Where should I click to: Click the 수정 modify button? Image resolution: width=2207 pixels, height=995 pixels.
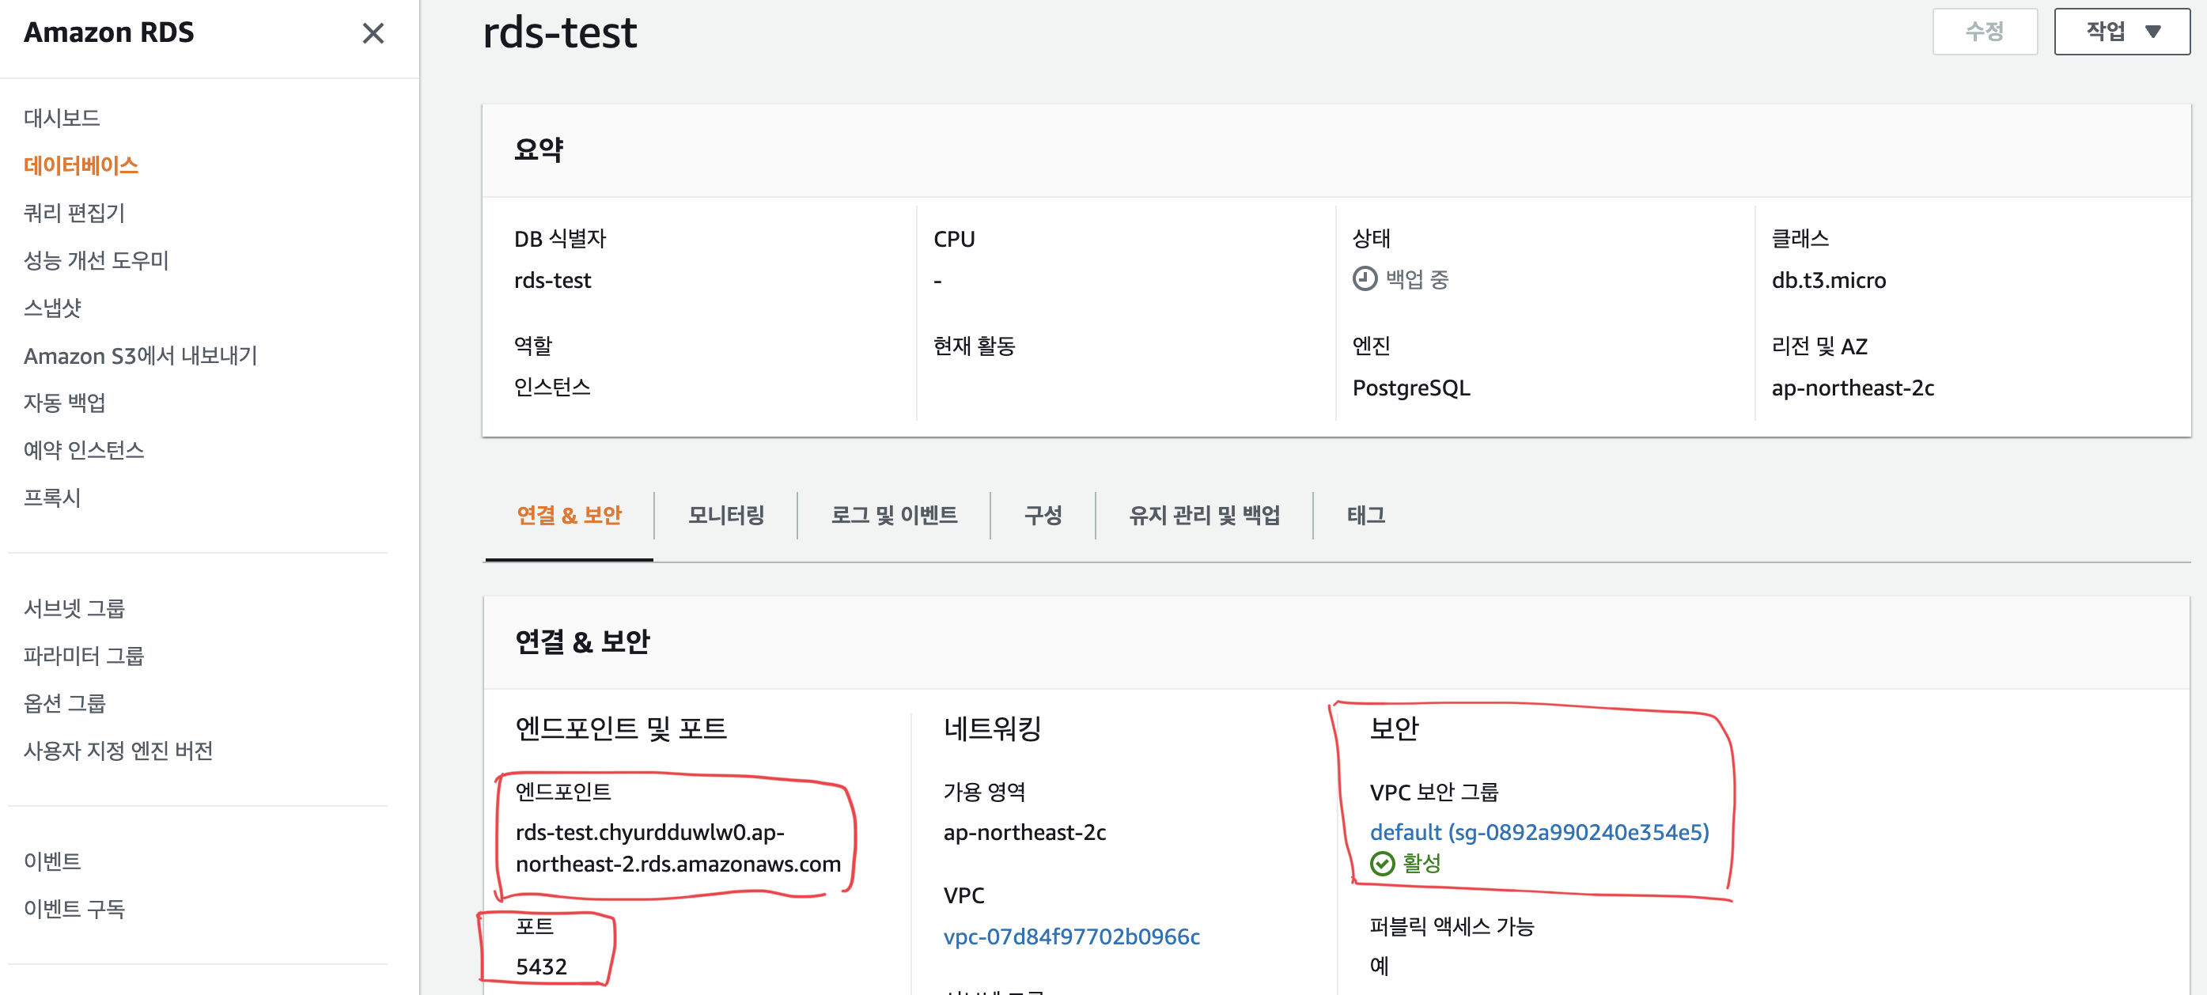pos(1983,32)
